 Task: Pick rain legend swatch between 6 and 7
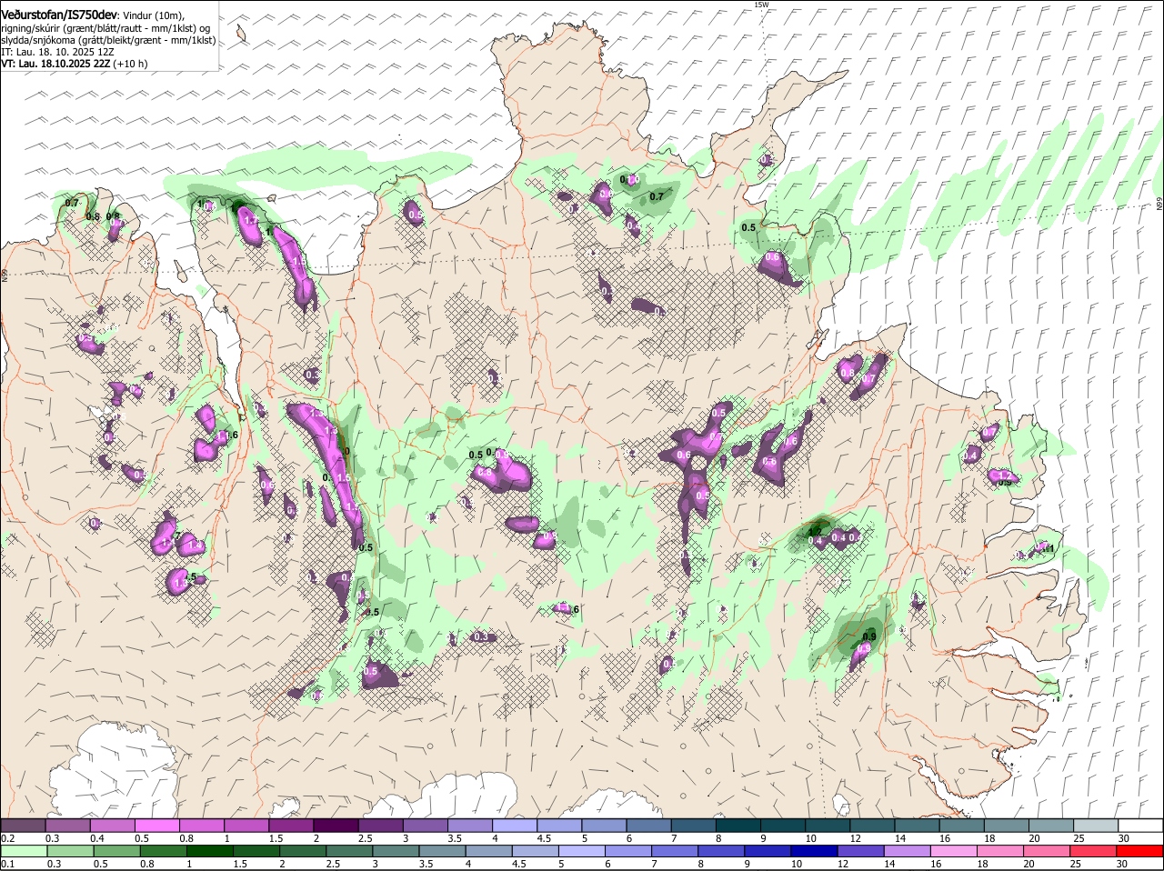[x=628, y=851]
